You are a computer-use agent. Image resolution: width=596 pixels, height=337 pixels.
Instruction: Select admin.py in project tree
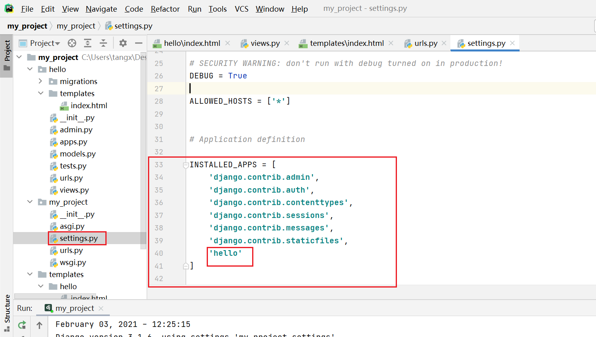[x=71, y=129]
